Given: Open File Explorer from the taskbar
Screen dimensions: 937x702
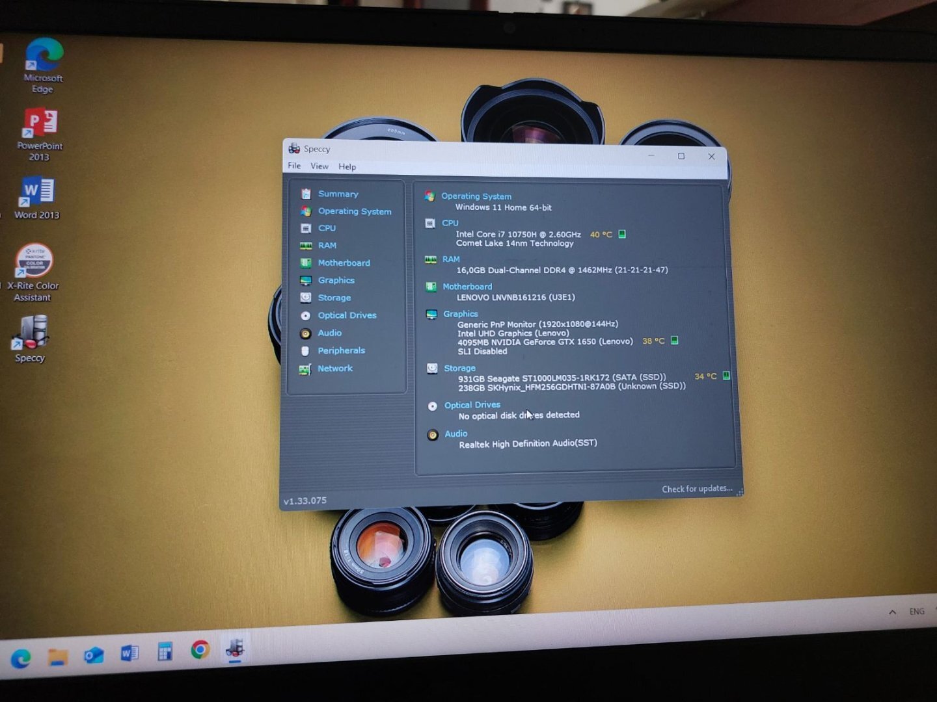Looking at the screenshot, I should tap(58, 657).
